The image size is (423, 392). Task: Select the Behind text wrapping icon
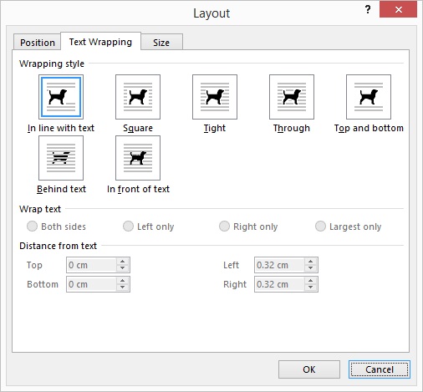click(x=61, y=158)
